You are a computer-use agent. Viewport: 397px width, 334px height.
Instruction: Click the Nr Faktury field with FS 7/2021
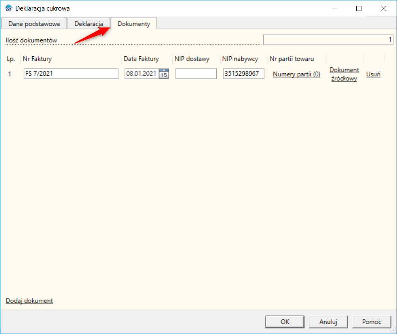pos(71,74)
